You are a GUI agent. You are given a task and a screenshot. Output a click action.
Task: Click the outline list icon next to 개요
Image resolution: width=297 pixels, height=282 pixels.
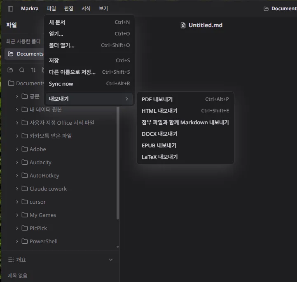pyautogui.click(x=11, y=260)
